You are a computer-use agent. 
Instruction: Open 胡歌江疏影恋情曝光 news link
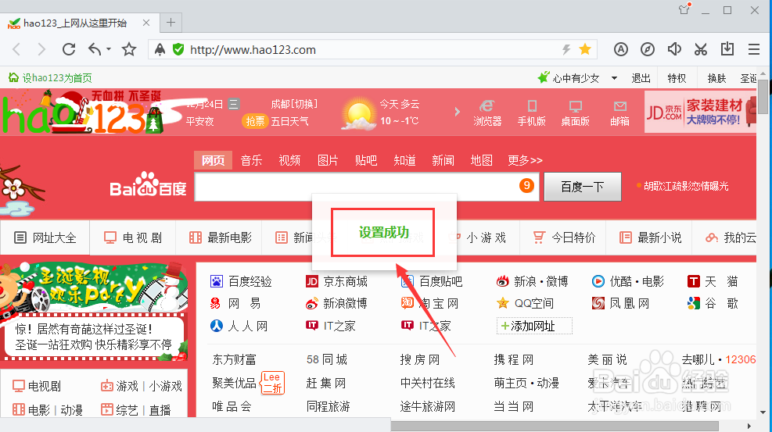point(686,186)
